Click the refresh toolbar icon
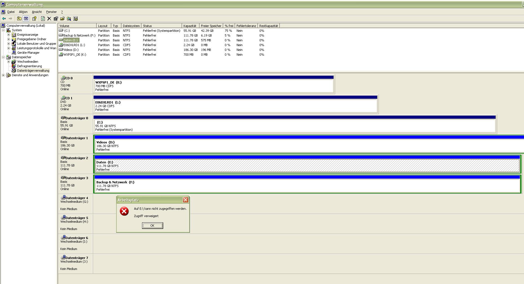Image resolution: width=524 pixels, height=284 pixels. click(43, 19)
